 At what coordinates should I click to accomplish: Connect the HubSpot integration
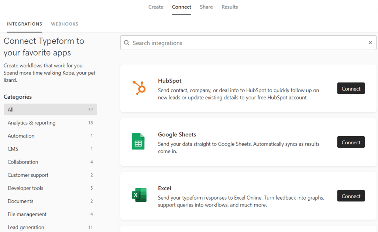point(351,88)
